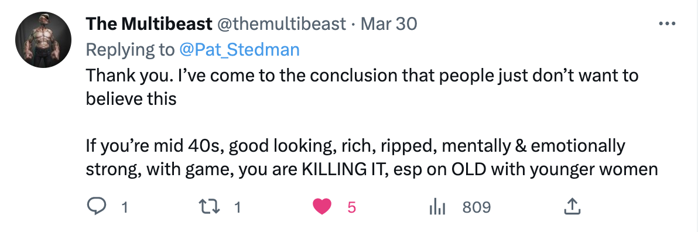Open the view analytics bar chart icon
698x232 pixels.
click(437, 207)
